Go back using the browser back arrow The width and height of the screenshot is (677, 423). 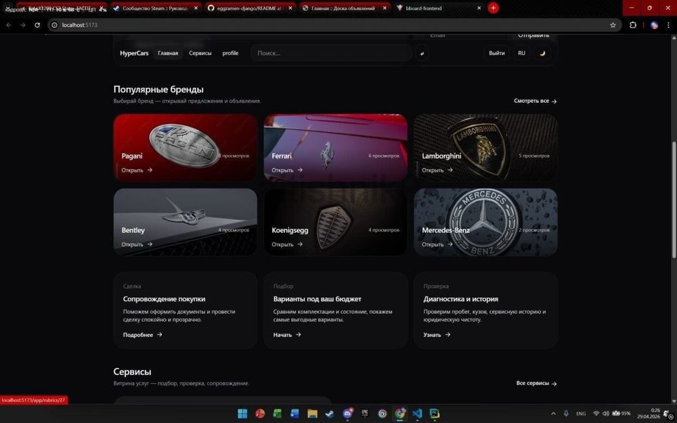coord(9,25)
